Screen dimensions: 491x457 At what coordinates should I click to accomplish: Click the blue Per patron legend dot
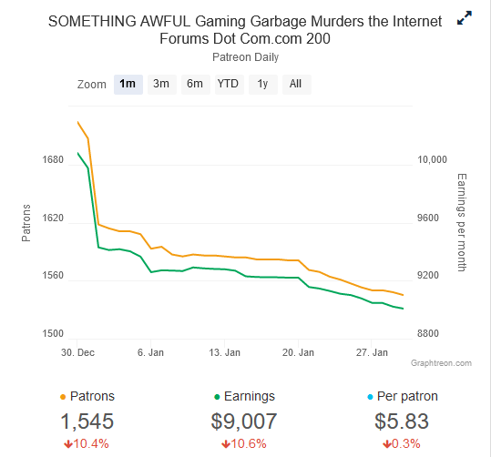(x=370, y=397)
